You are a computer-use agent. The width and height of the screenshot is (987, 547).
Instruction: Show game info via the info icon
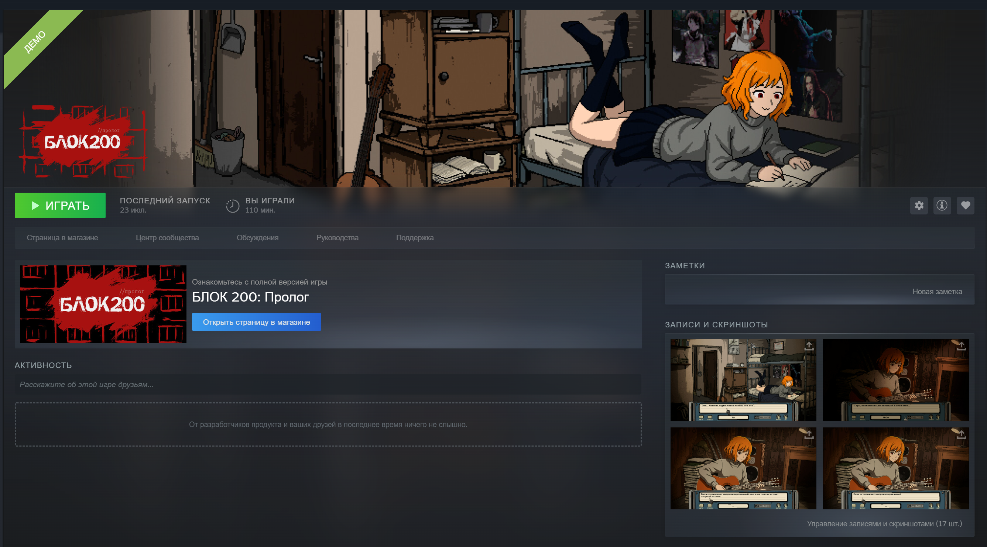pos(942,205)
